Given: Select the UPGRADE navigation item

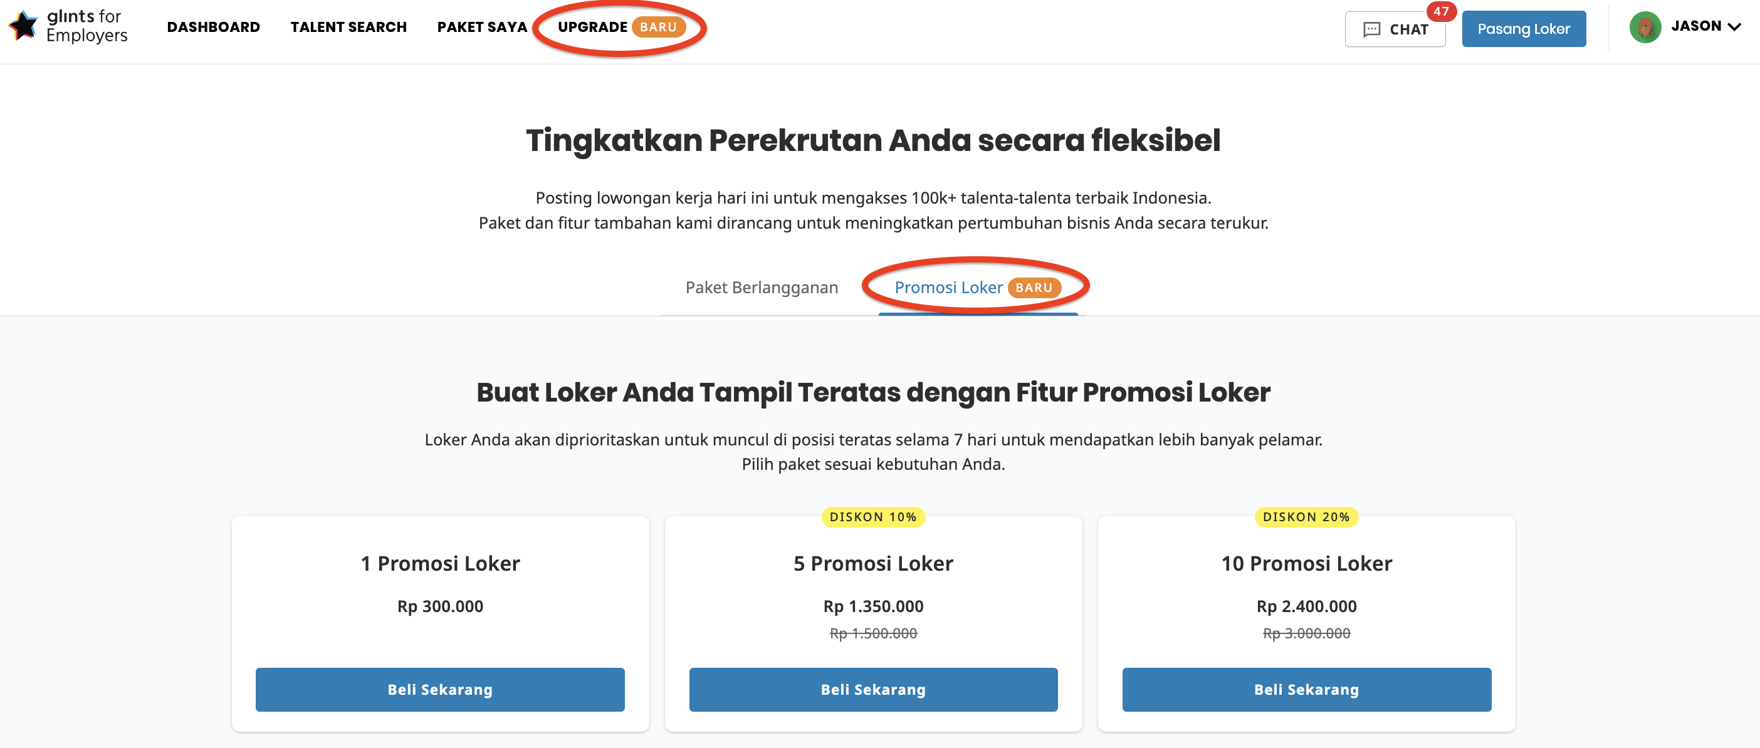Looking at the screenshot, I should pyautogui.click(x=592, y=28).
